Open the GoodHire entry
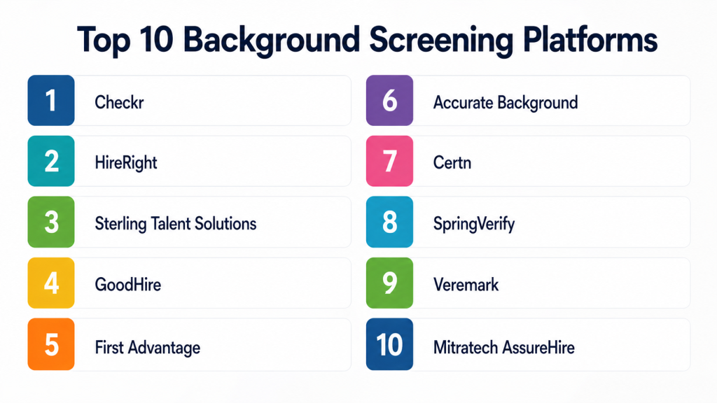Image resolution: width=717 pixels, height=403 pixels. [127, 285]
